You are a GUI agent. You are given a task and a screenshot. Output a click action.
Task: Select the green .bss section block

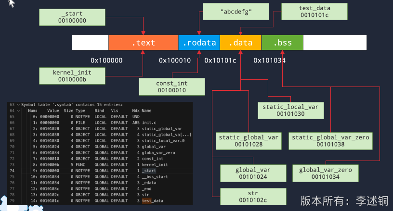[282, 43]
